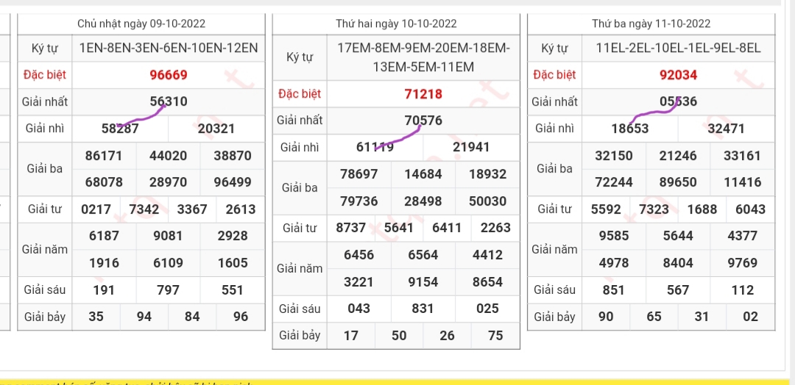Screen dimensions: 795x385
Task: Select the code row 11EL-2EL-10EL-1EL-9EL-8EL
Action: (x=678, y=48)
